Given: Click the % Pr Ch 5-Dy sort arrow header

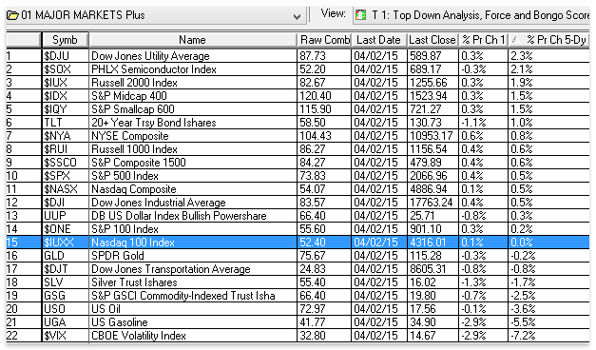Looking at the screenshot, I should tap(549, 40).
